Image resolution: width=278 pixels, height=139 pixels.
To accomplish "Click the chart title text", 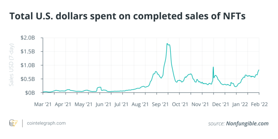I will pos(127,16).
